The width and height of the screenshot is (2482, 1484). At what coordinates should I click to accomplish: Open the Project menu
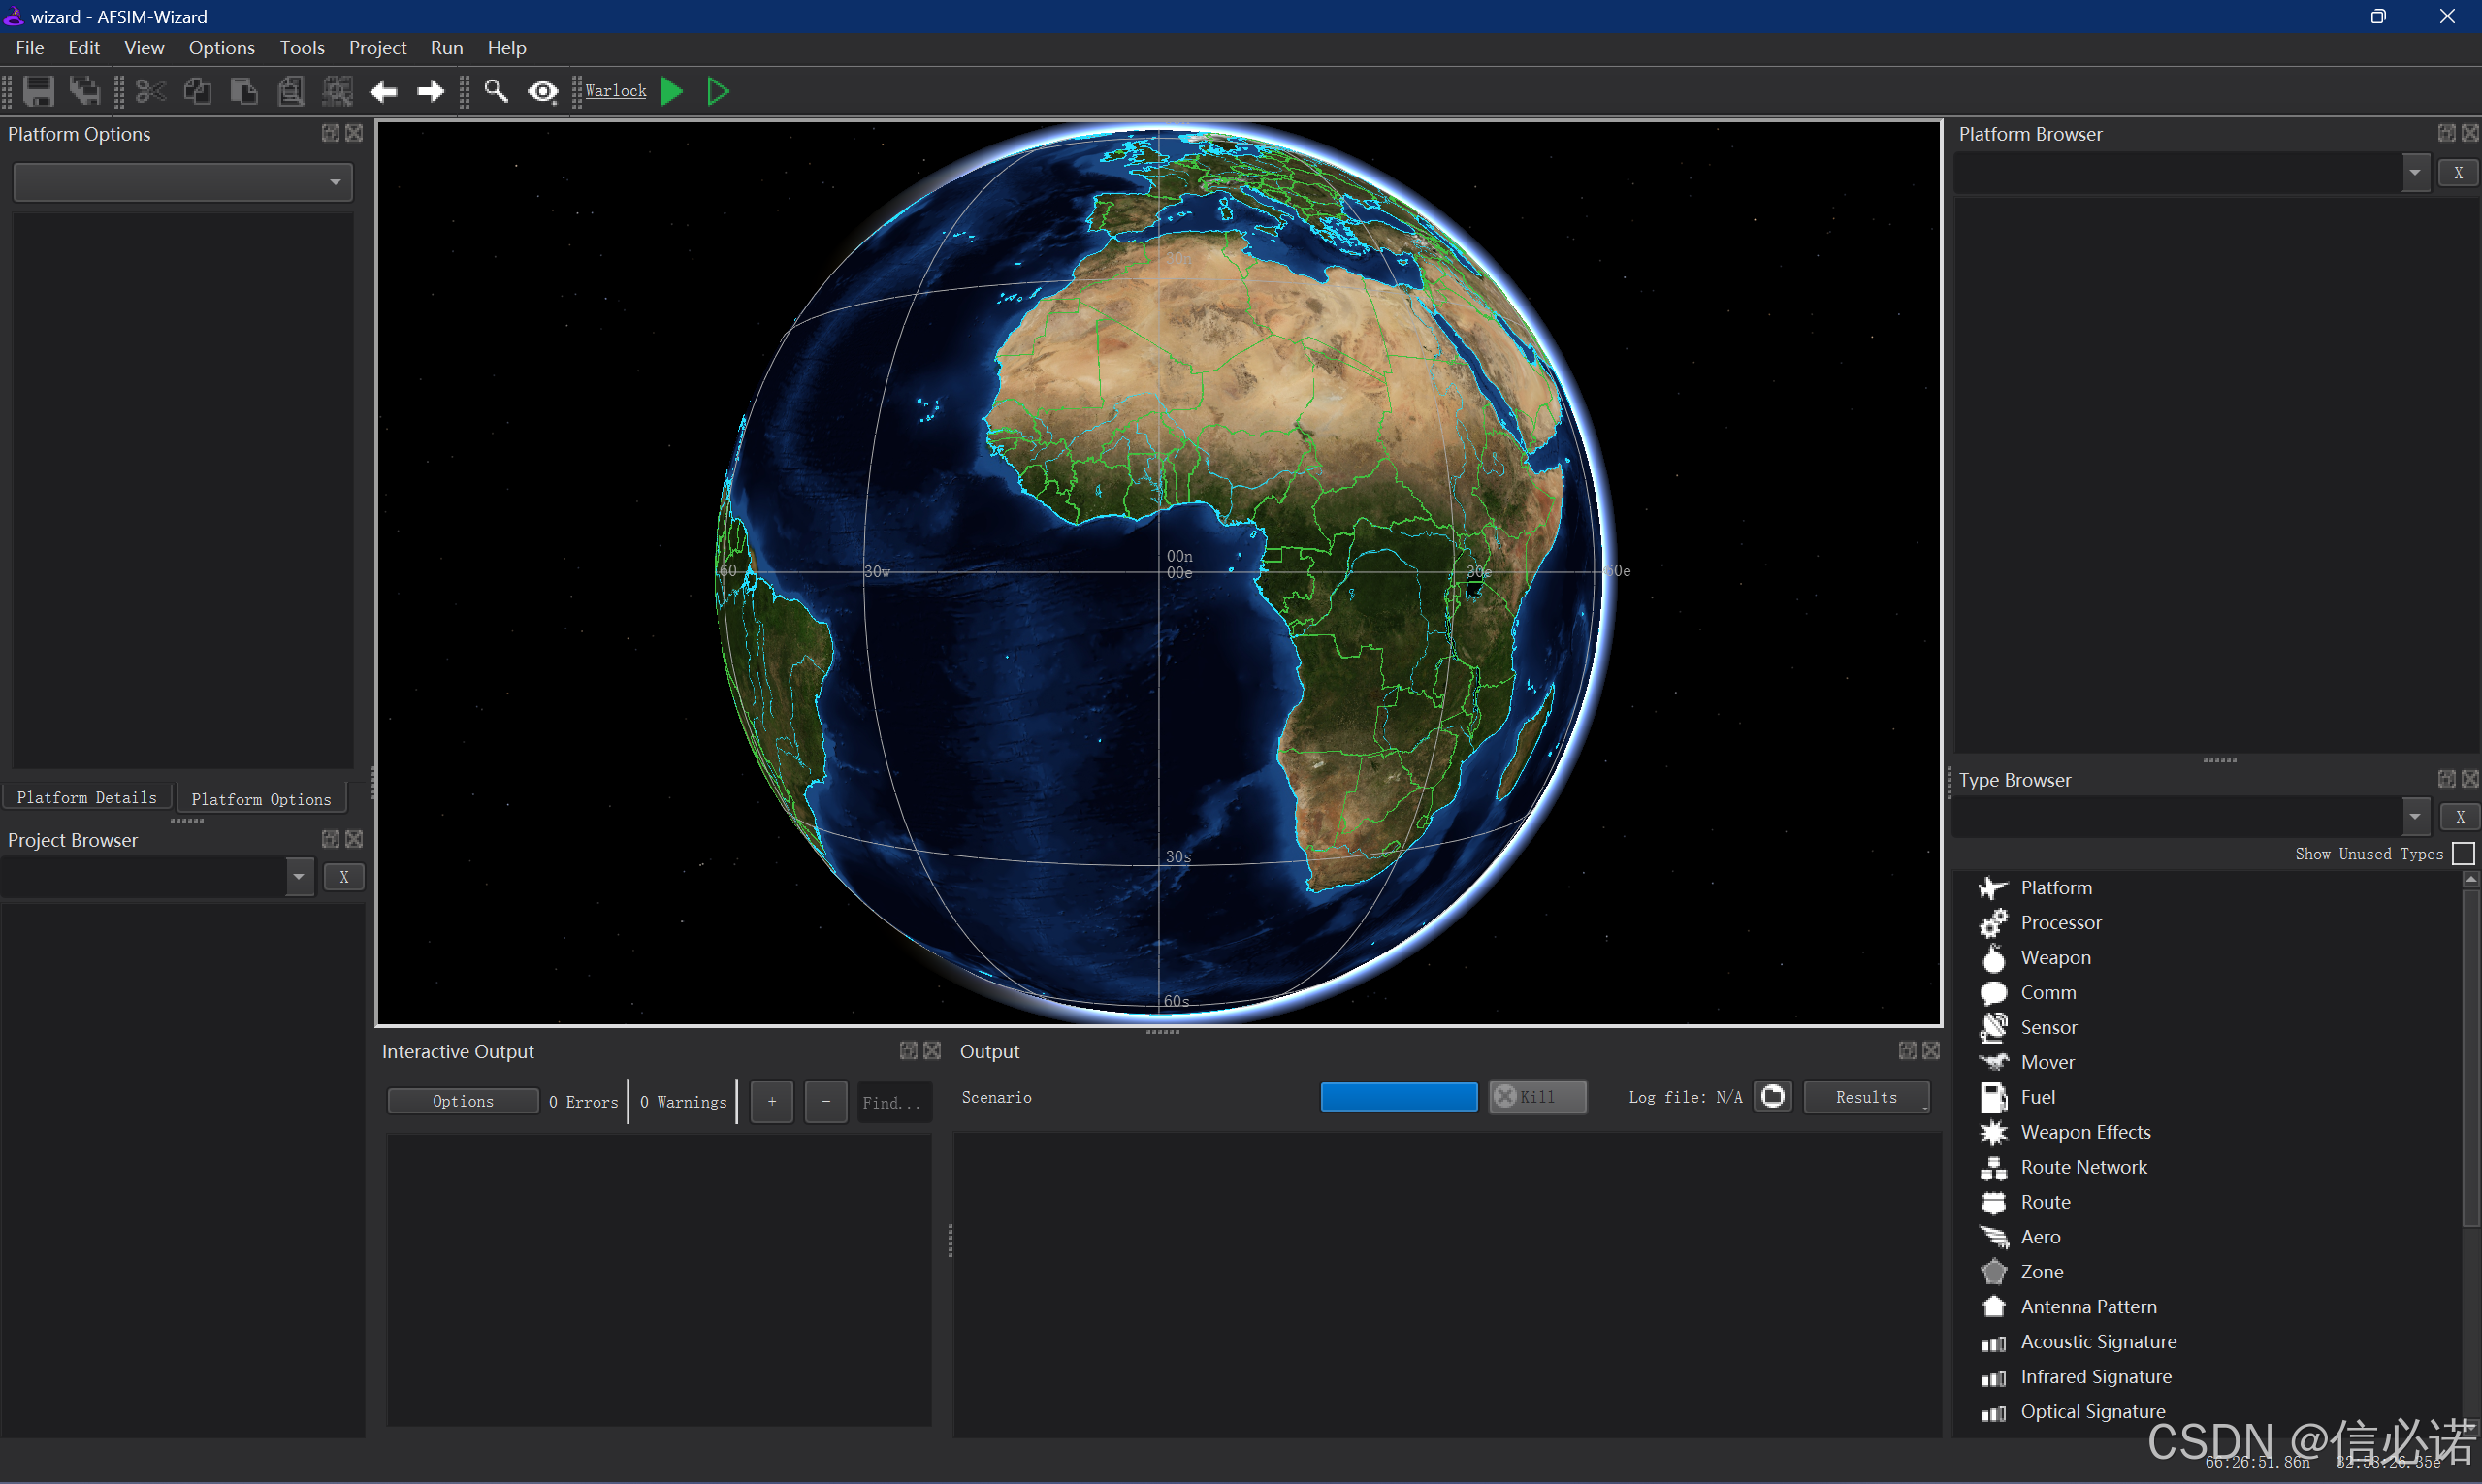[377, 48]
